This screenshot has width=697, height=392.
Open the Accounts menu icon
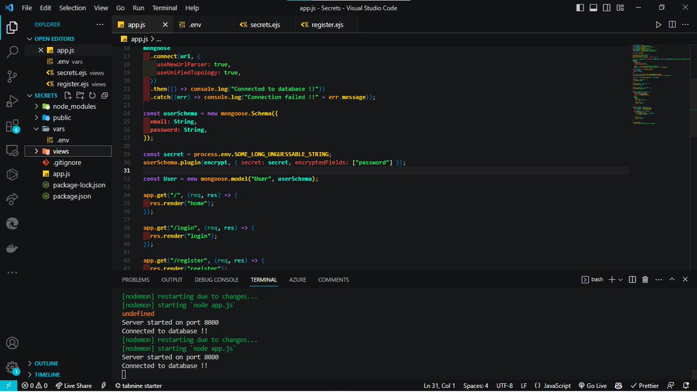[12, 343]
